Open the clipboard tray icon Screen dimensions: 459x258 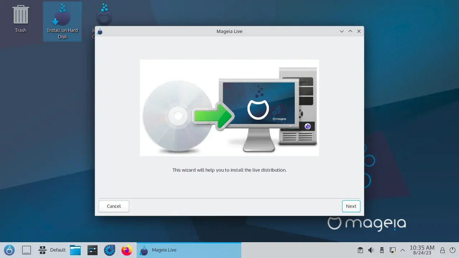click(360, 250)
